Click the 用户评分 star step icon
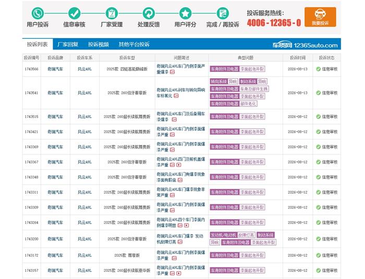The height and width of the screenshot is (279, 365). coord(185,13)
